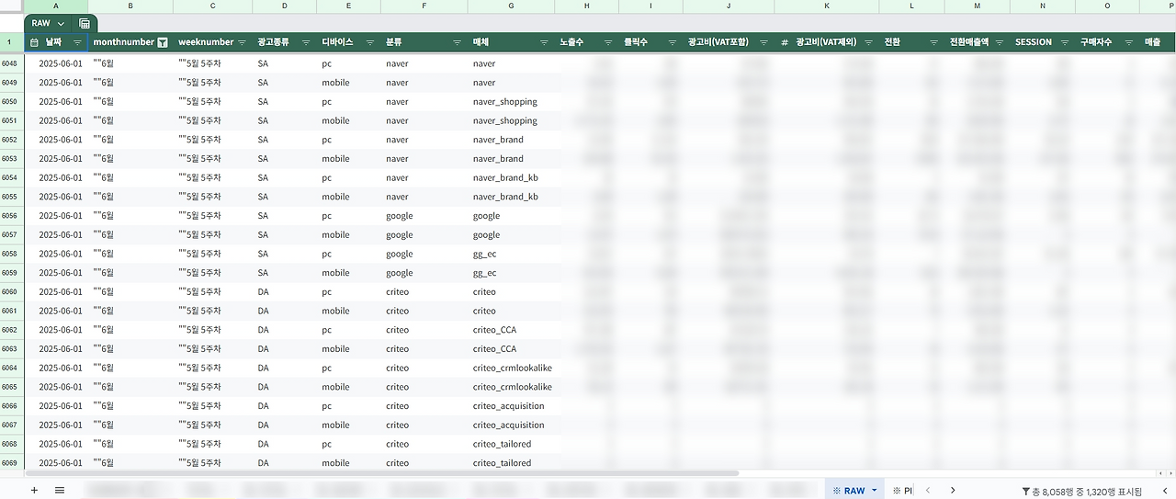Open the RAW sheet tab menu arrow
Image resolution: width=1176 pixels, height=499 pixels.
874,491
